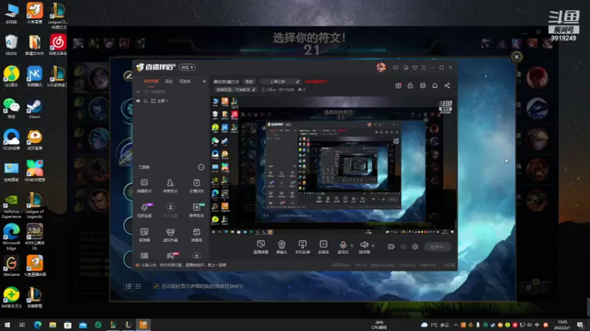Screen dimensions: 590x331
Task: Click the share icon in the companion app
Action: [447, 85]
